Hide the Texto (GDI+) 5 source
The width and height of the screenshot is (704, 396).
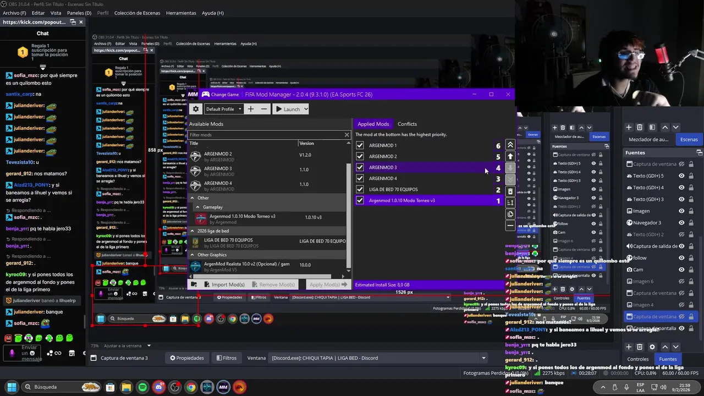[681, 176]
